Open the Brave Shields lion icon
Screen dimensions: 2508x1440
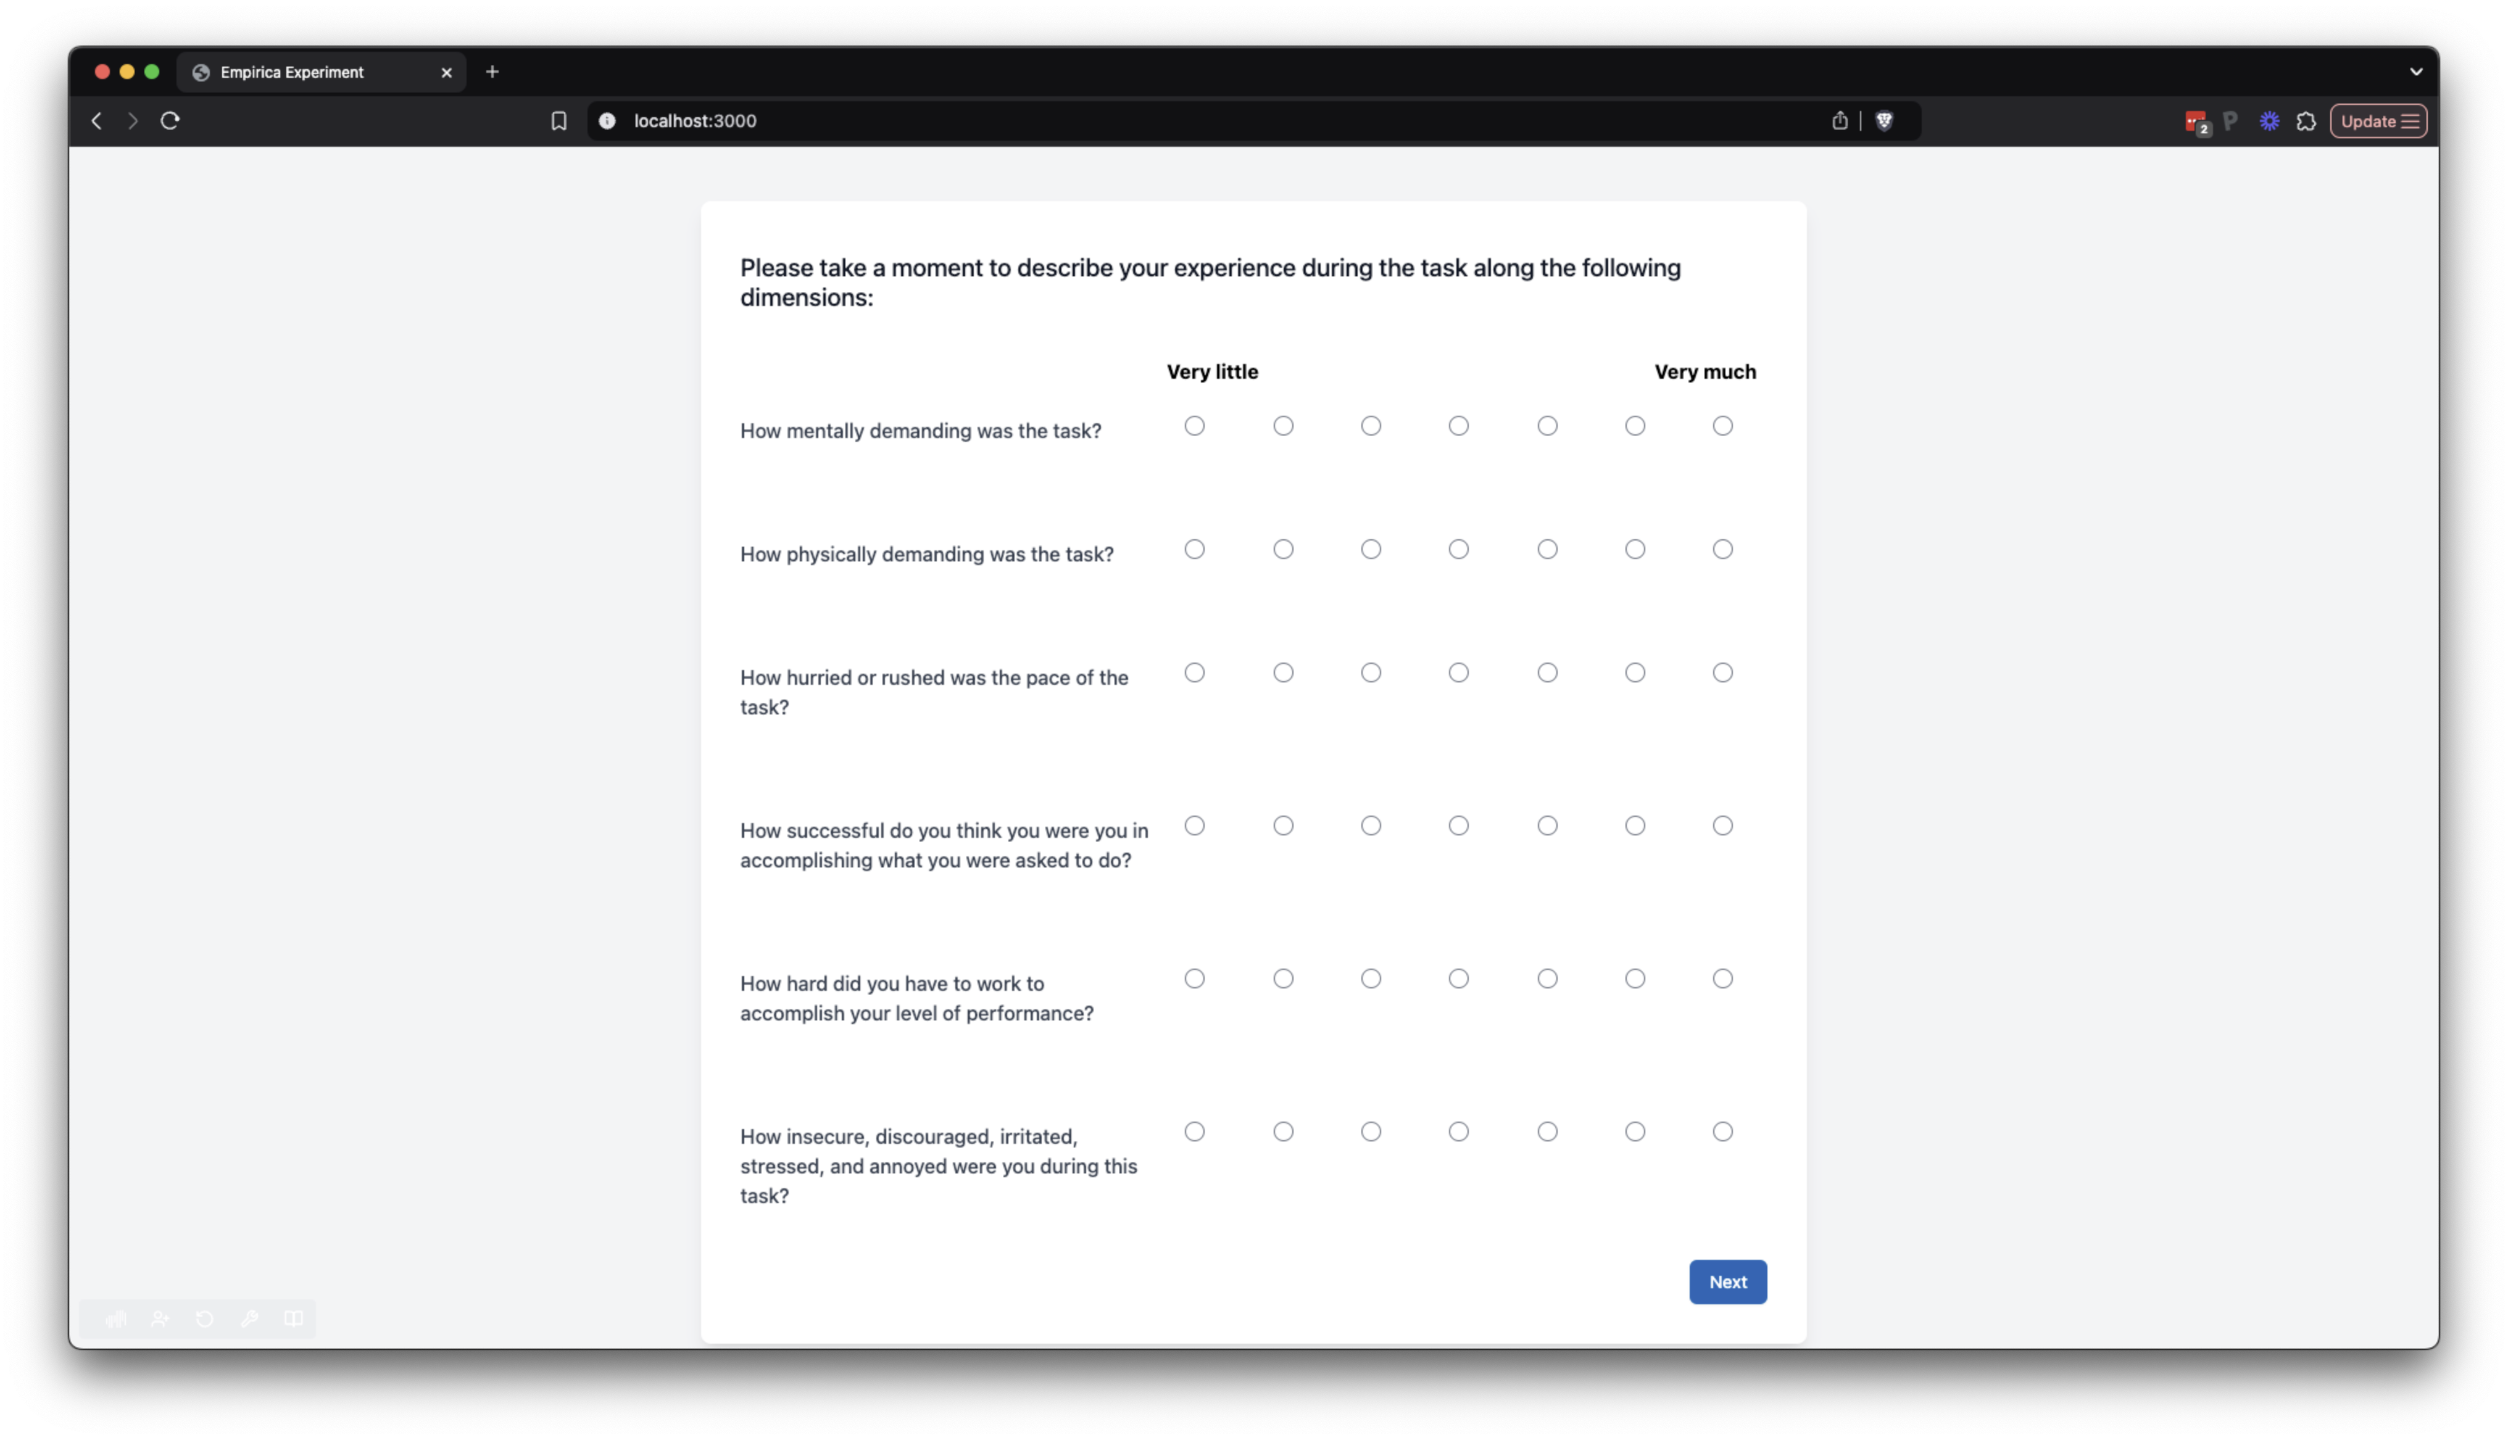click(1884, 121)
